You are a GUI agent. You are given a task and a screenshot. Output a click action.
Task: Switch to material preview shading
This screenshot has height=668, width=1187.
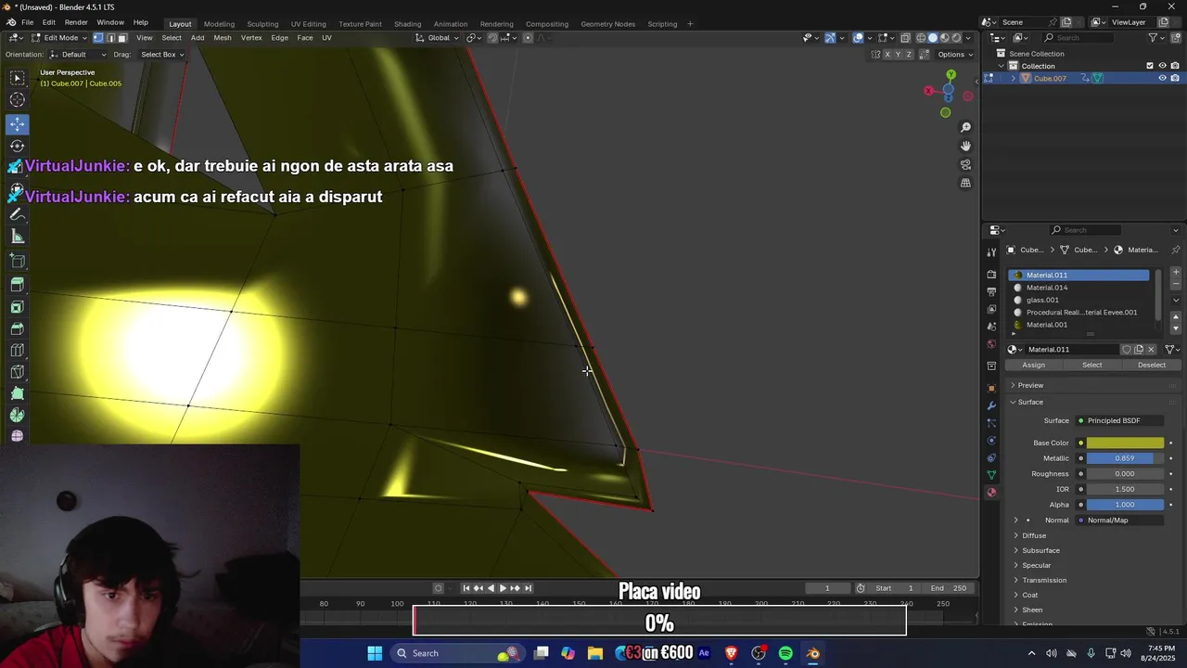pos(945,38)
